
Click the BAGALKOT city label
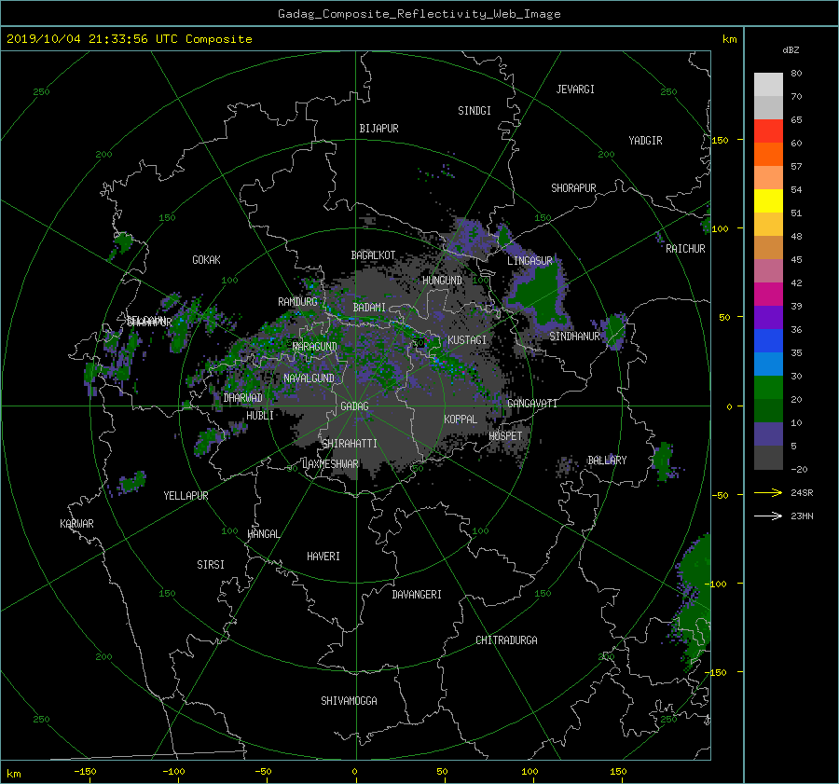pos(373,255)
